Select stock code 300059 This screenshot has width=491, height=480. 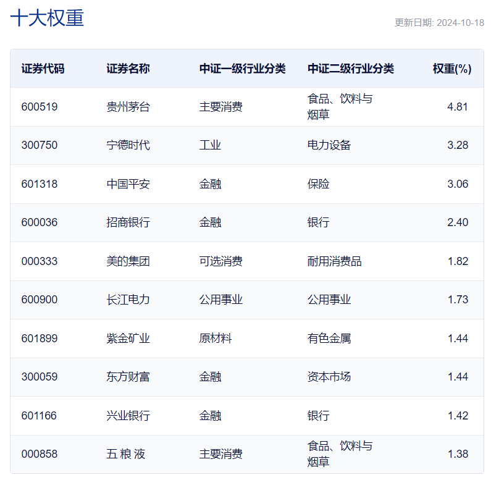(40, 377)
